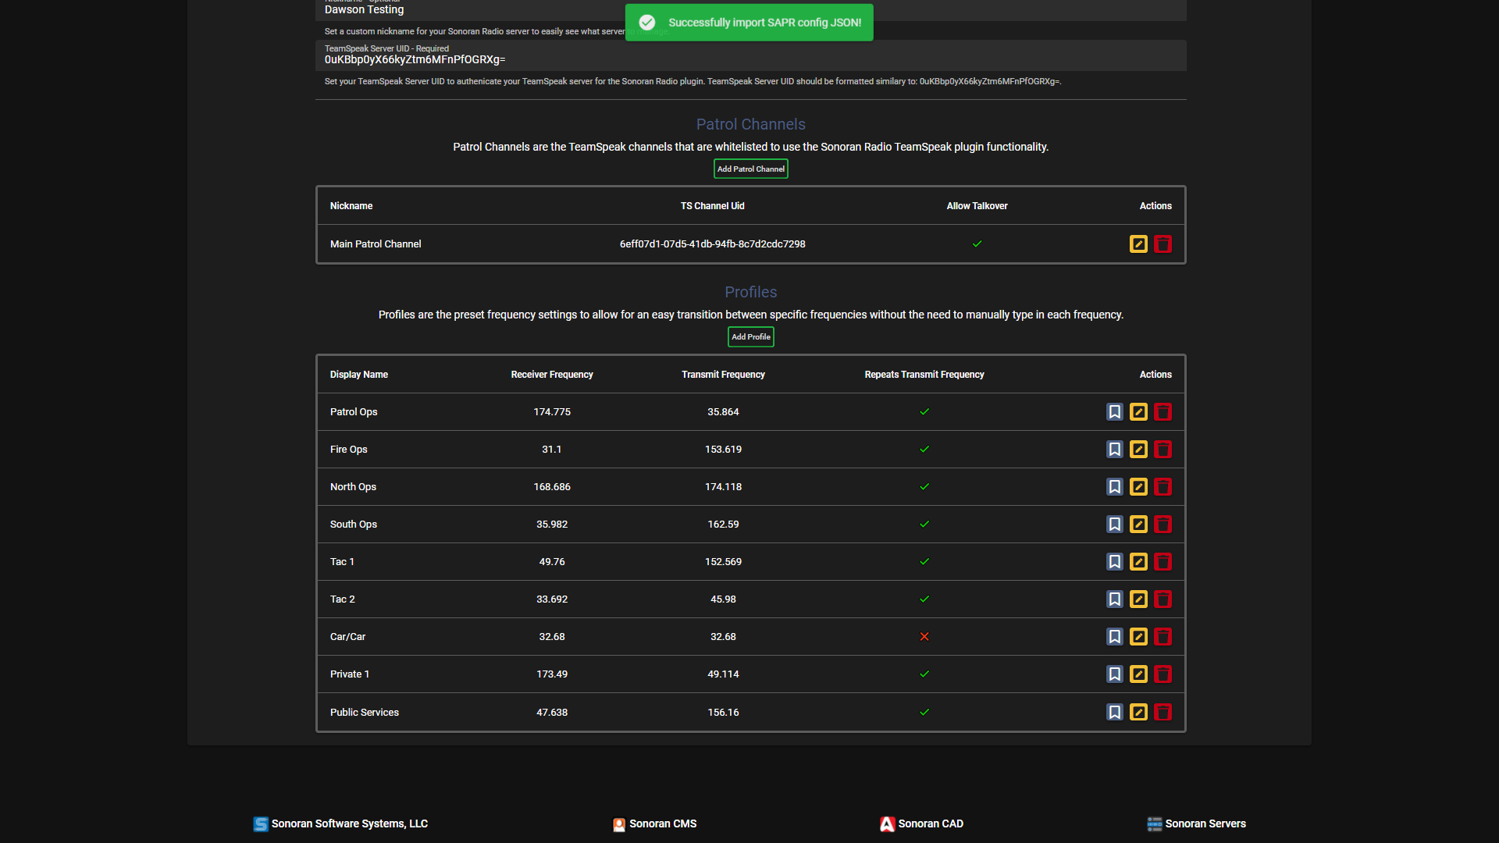Click the Patrol Channels section heading
The width and height of the screenshot is (1499, 843).
click(750, 125)
